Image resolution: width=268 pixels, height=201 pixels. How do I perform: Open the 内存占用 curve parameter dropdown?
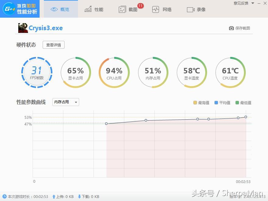(x=66, y=102)
